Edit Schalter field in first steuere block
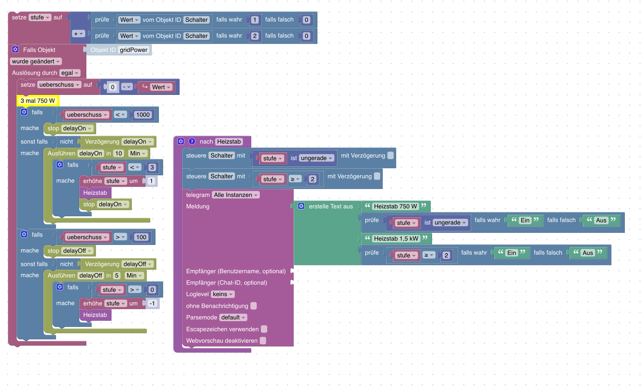 (x=222, y=155)
